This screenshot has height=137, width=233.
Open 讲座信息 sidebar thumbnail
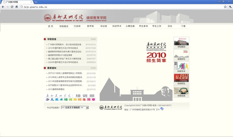tap(181, 92)
